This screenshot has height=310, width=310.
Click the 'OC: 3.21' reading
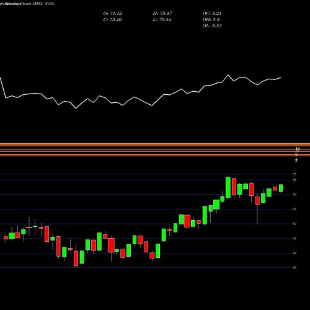coord(212,14)
